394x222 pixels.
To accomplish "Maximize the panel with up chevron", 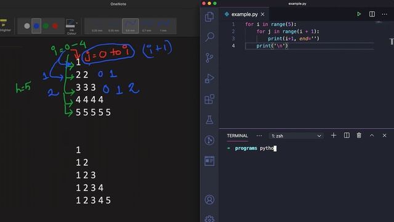I will pyautogui.click(x=372, y=136).
